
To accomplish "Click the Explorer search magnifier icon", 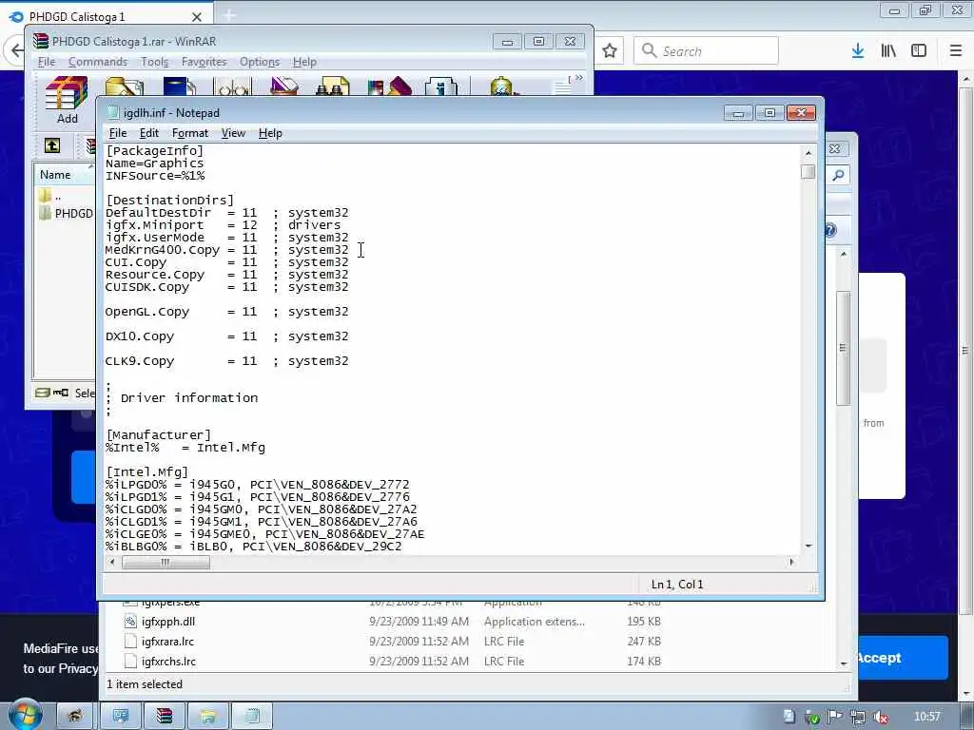I will [x=838, y=176].
